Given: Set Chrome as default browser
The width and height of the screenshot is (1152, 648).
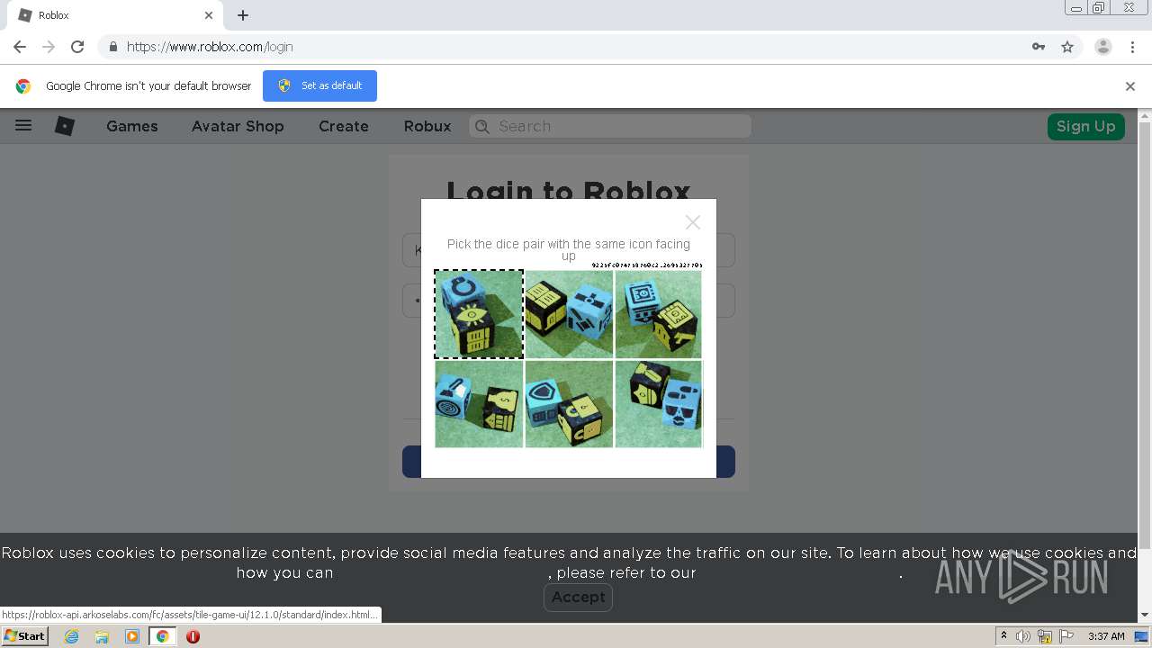Looking at the screenshot, I should (x=319, y=85).
